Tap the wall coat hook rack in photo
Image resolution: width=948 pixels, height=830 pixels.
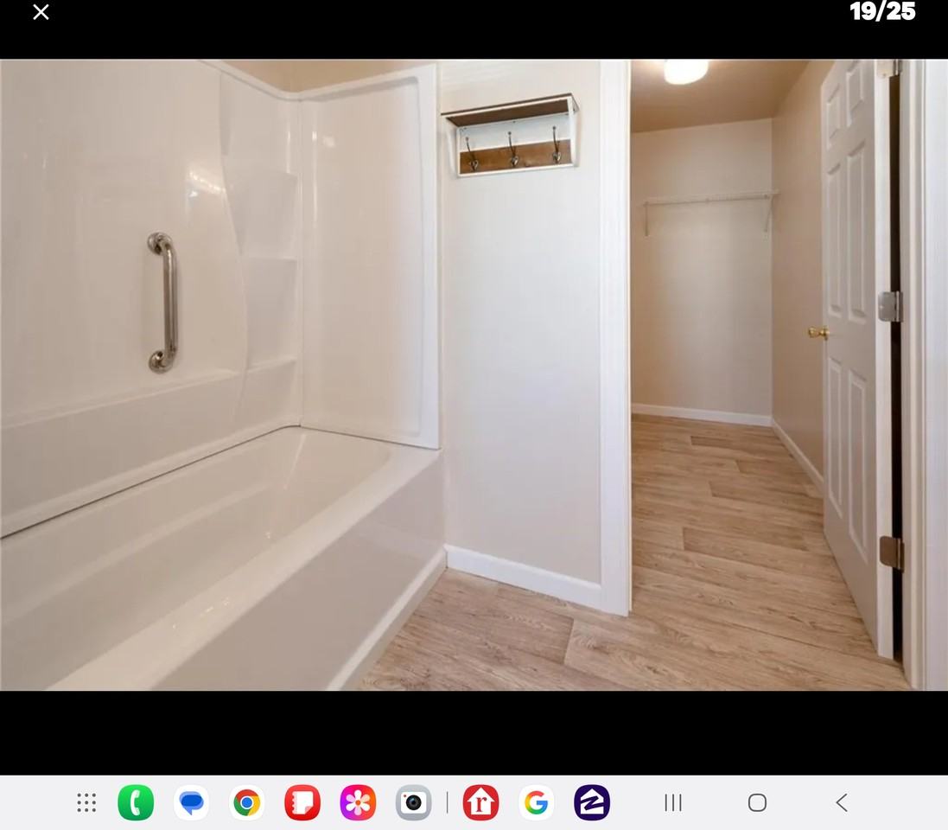tap(511, 137)
